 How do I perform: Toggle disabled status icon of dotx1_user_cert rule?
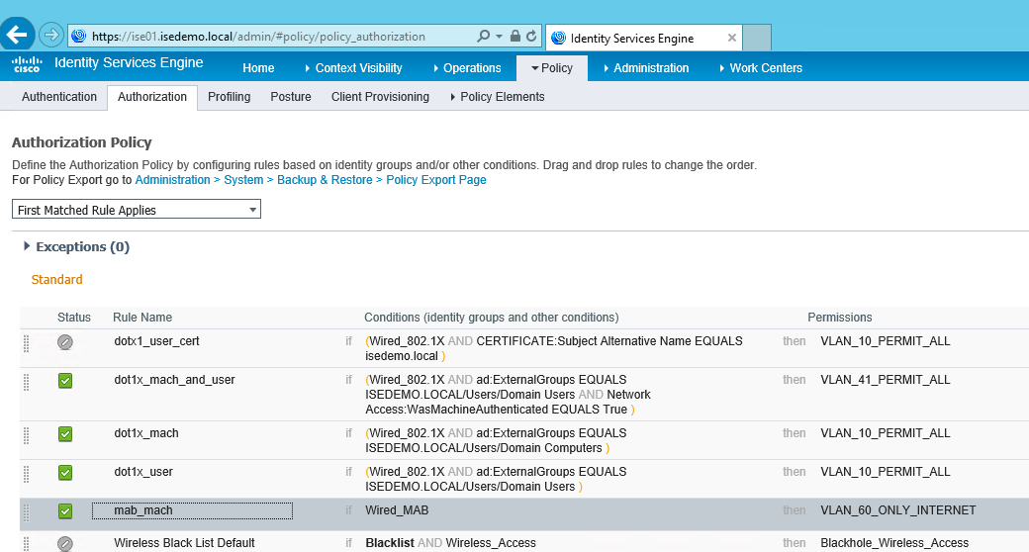(x=65, y=342)
